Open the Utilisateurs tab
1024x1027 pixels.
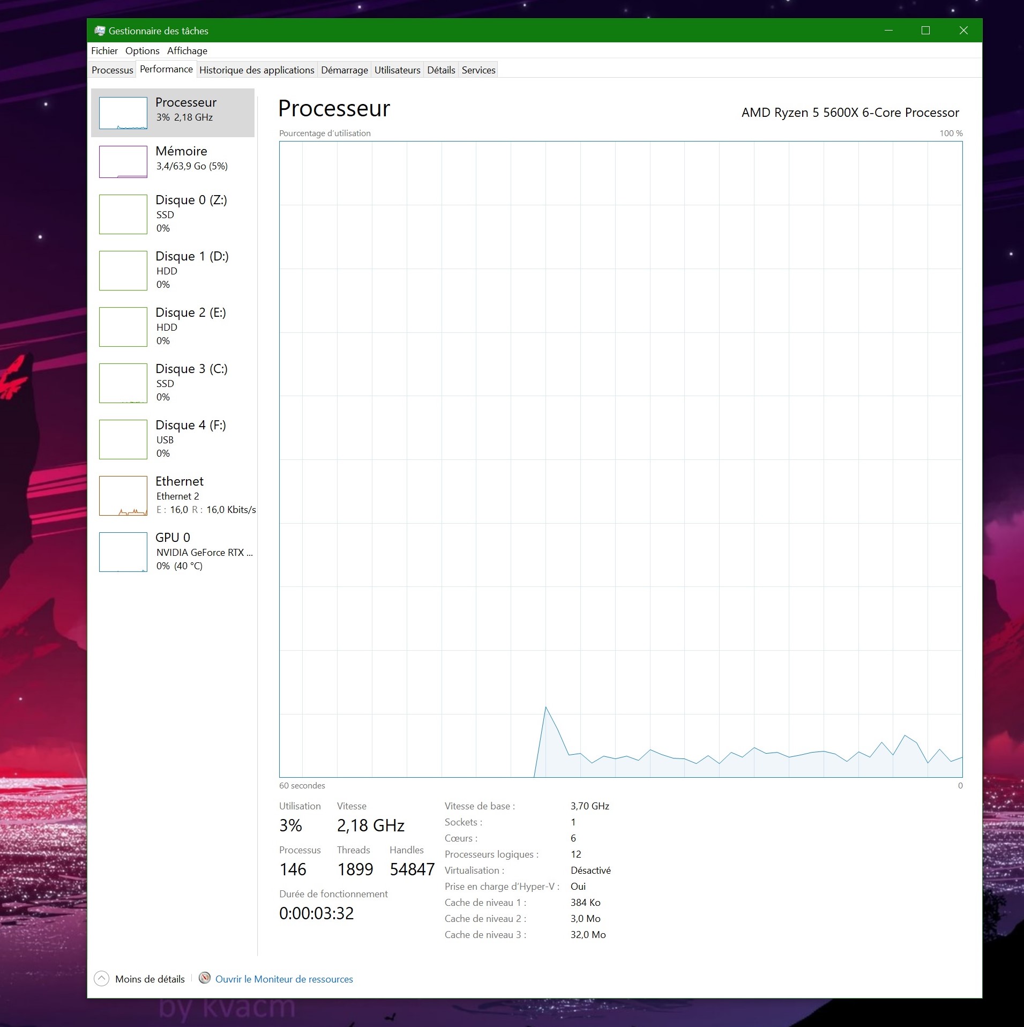[398, 70]
